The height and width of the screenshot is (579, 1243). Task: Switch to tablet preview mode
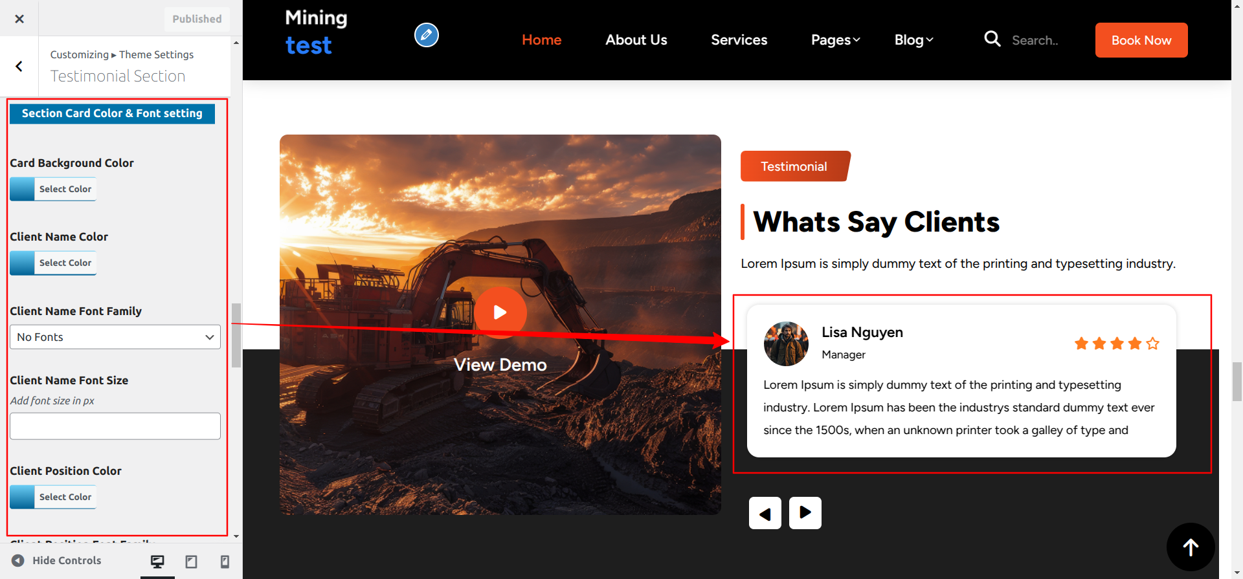click(191, 561)
